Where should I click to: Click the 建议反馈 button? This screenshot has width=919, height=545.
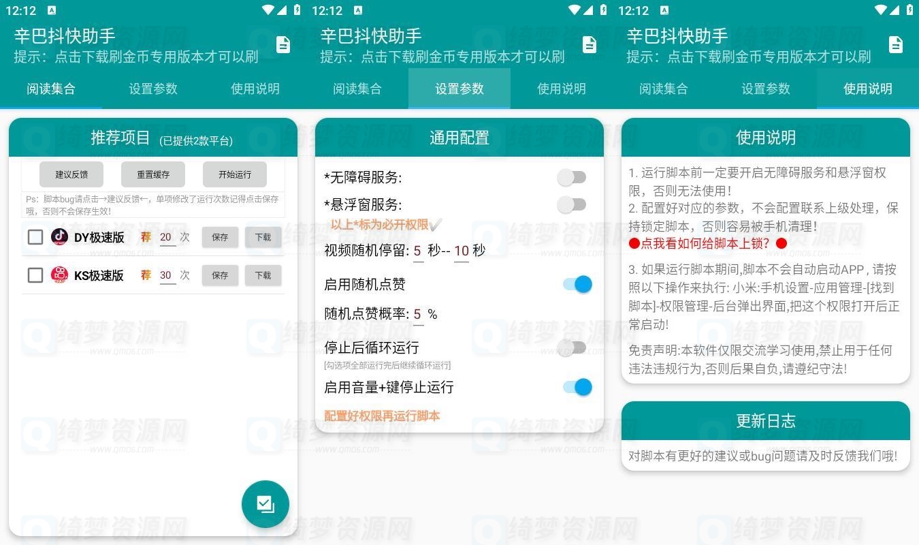tap(71, 174)
